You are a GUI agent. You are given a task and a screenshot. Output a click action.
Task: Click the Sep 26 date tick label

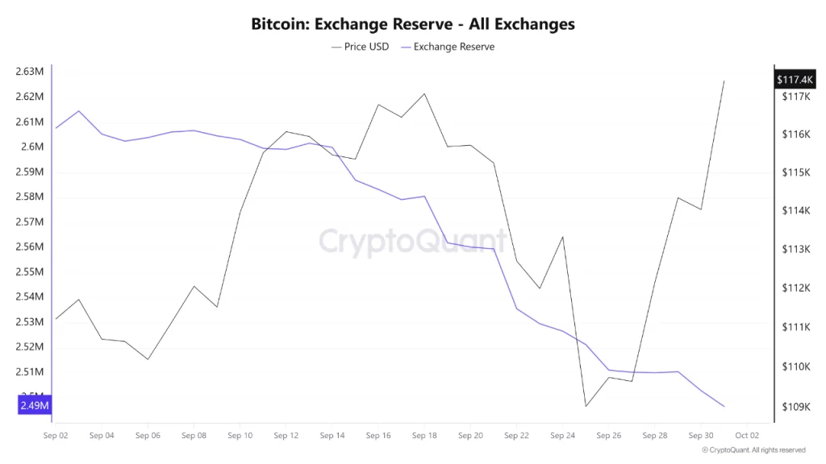(x=609, y=436)
